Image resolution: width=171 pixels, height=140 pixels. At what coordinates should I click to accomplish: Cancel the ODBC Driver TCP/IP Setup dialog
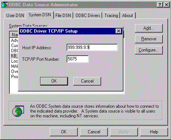[x=87, y=81]
